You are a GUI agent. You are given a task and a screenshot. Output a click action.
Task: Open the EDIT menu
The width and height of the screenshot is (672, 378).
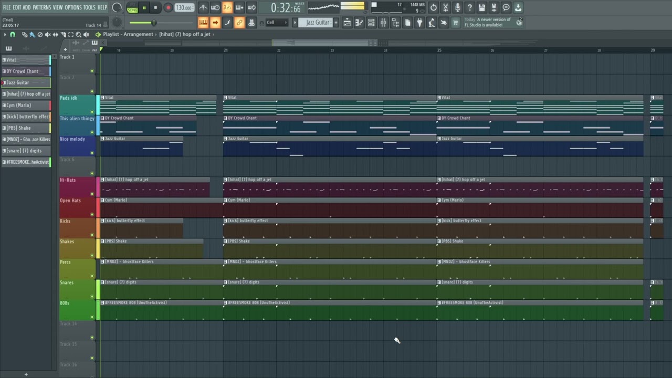coord(17,7)
